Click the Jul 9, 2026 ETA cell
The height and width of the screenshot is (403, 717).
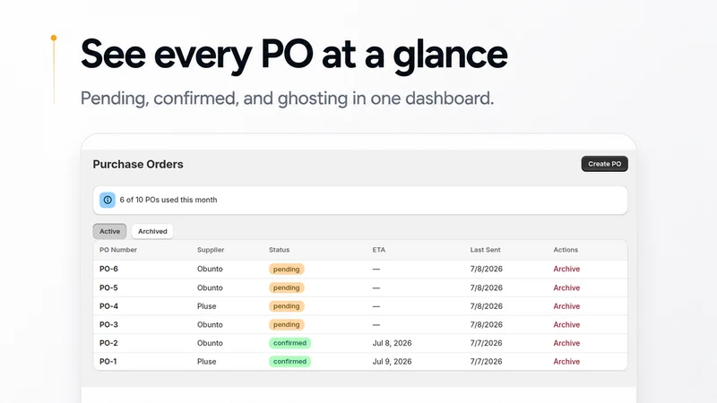(392, 362)
